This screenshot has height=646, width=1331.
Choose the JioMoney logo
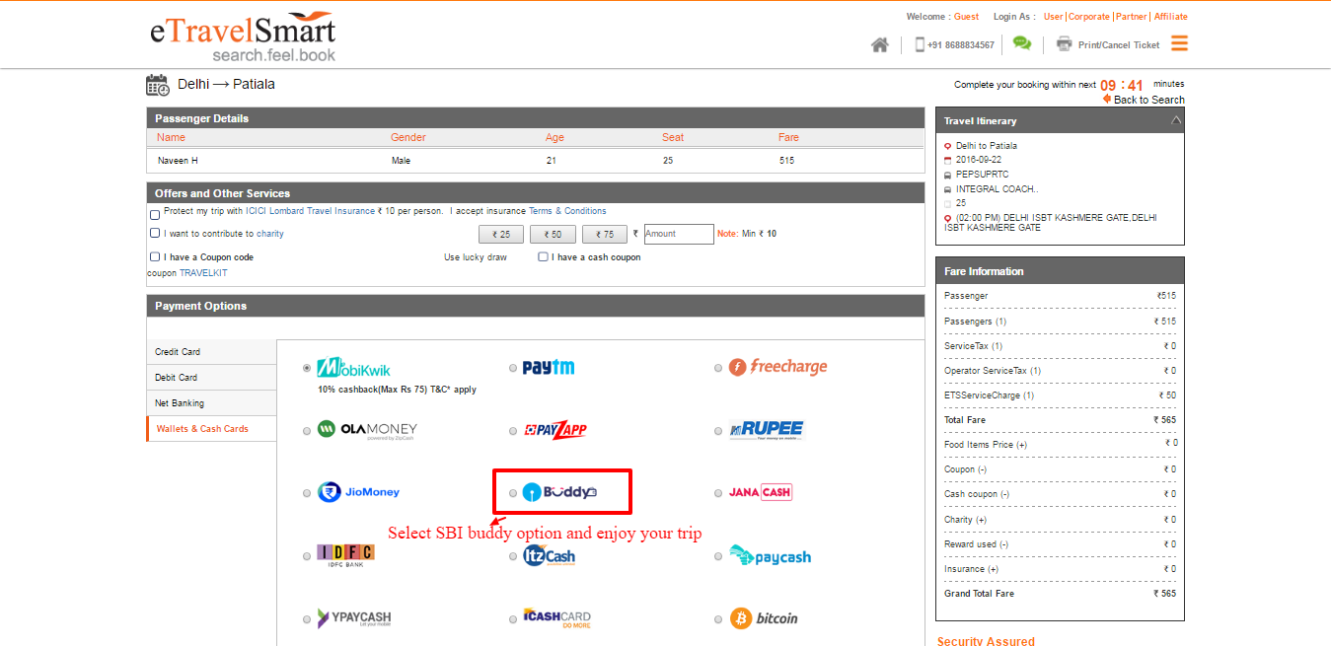click(x=358, y=492)
